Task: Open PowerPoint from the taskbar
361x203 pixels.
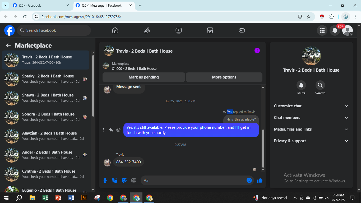Action: click(58, 198)
